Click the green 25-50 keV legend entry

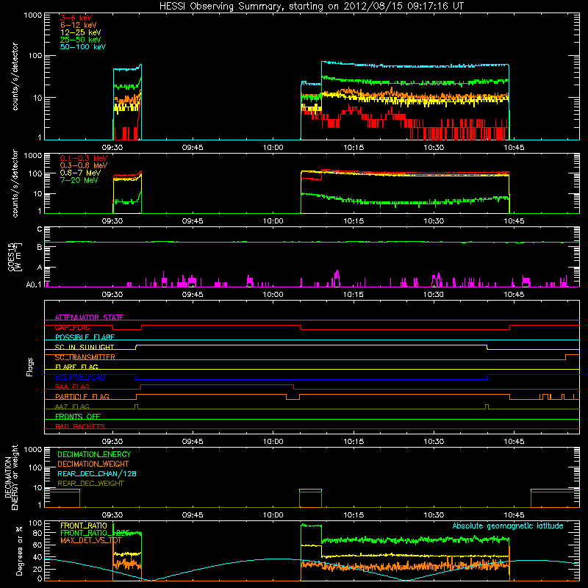[81, 40]
